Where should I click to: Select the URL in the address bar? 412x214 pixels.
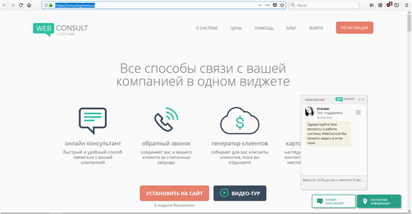point(75,5)
